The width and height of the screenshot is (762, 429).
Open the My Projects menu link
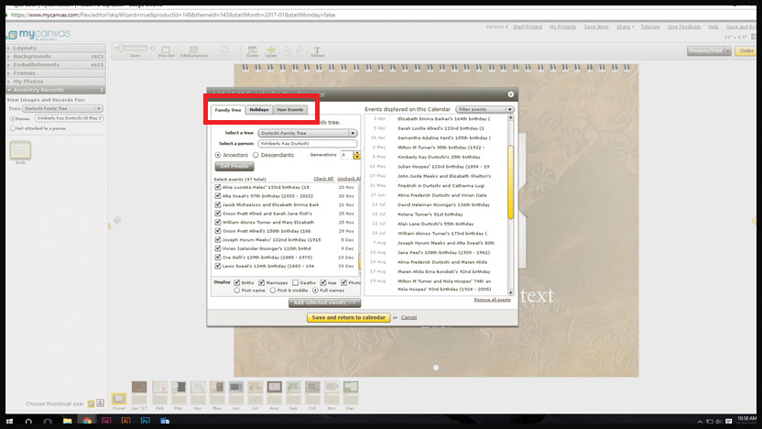point(562,27)
